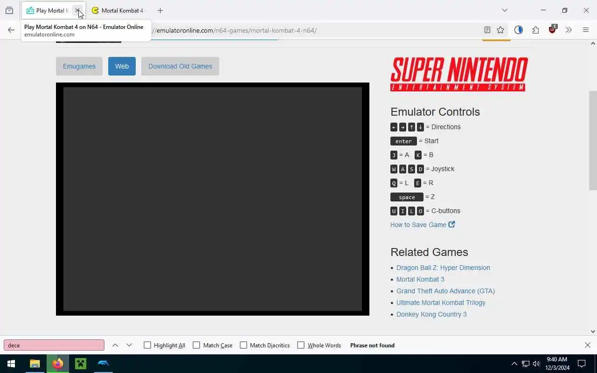
Task: Select Firefox in the taskbar
Action: pos(58,364)
